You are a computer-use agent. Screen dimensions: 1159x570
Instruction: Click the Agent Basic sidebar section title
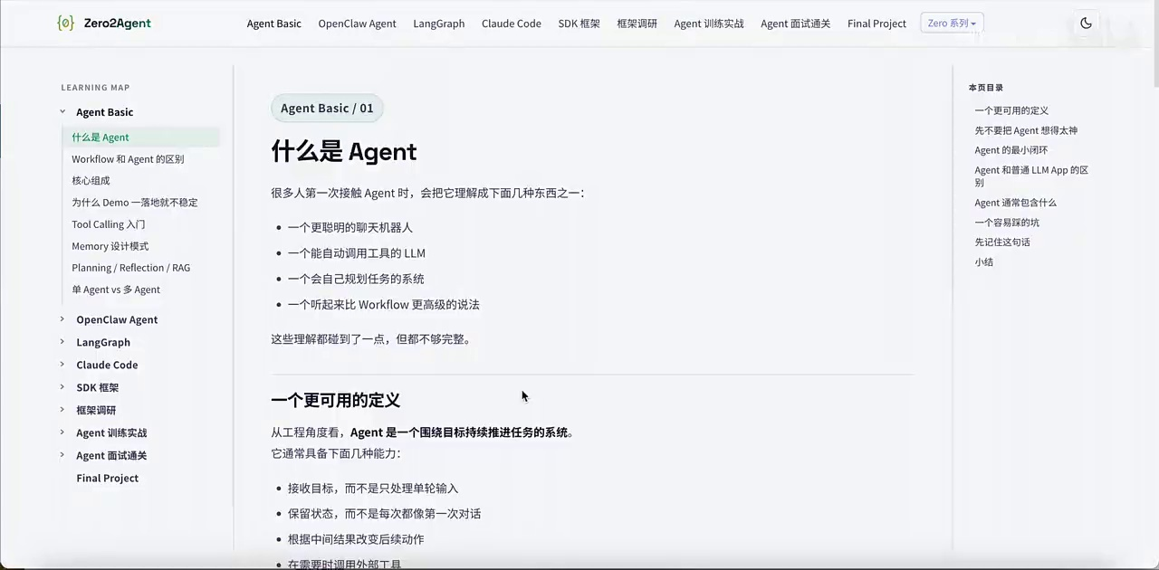104,112
